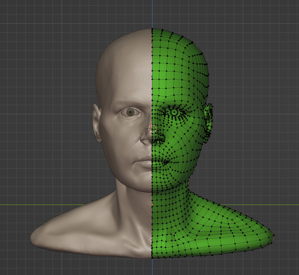Click the orange object origin dot on neck
Screen dimensions: 299x275
[152, 205]
